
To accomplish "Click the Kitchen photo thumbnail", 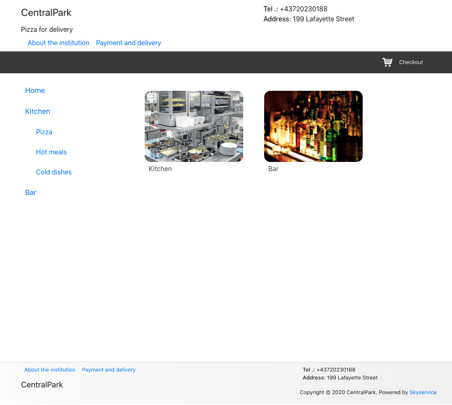I will [194, 126].
